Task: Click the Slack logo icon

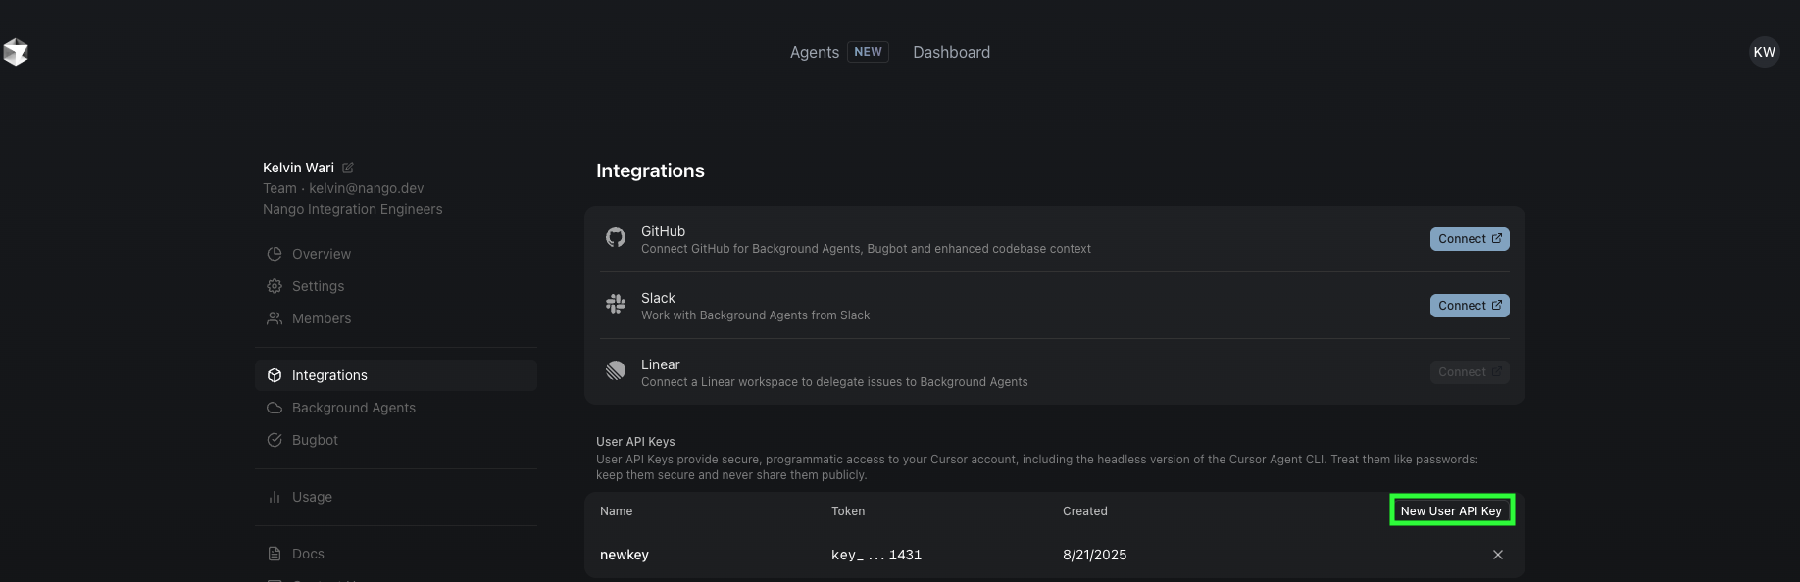Action: coord(616,305)
